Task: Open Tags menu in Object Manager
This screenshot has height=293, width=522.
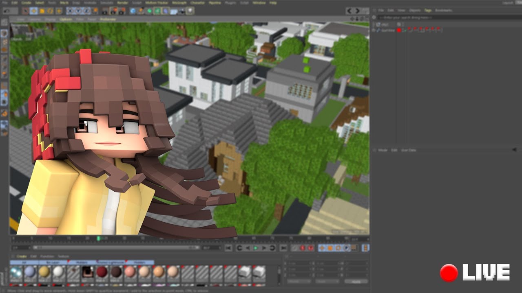Action: [x=428, y=10]
